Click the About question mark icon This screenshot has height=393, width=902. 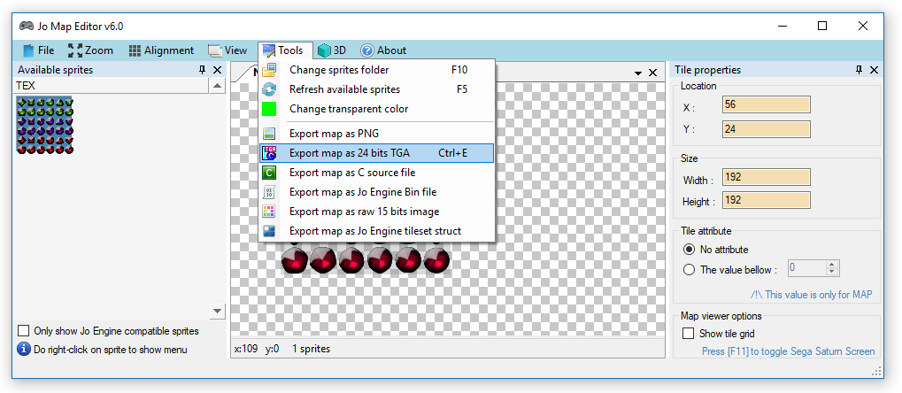367,50
